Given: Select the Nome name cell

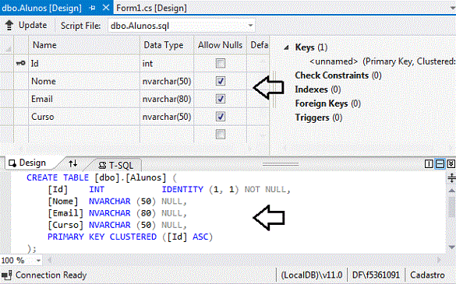Looking at the screenshot, I should (x=84, y=81).
